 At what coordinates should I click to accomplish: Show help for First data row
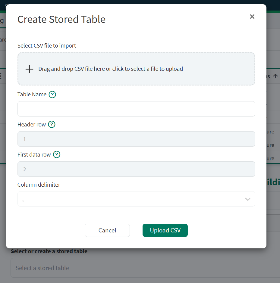pyautogui.click(x=57, y=155)
